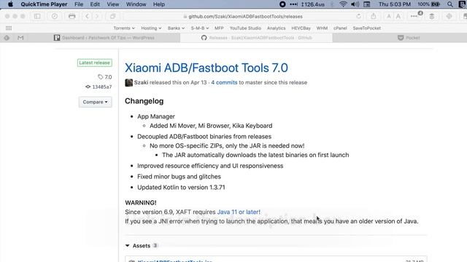This screenshot has height=262, width=467.
Task: Toggle Safari sidebar button
Action: tap(37, 16)
